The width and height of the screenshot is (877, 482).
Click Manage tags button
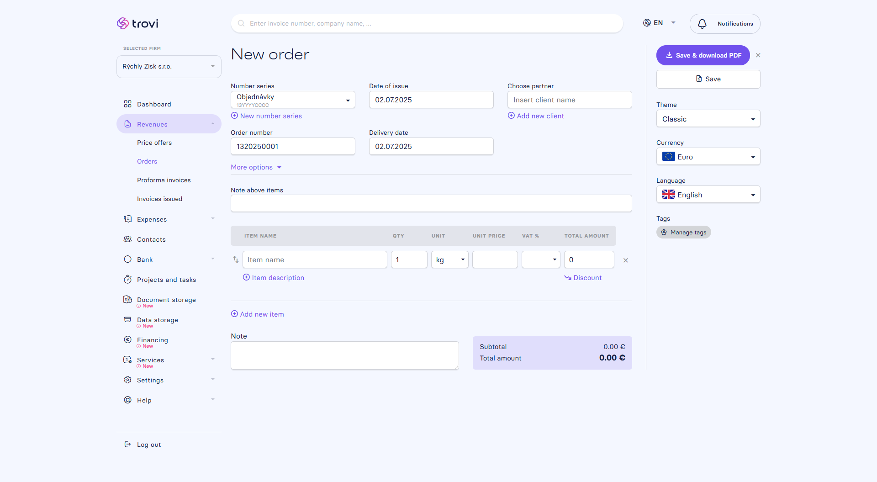tap(684, 232)
